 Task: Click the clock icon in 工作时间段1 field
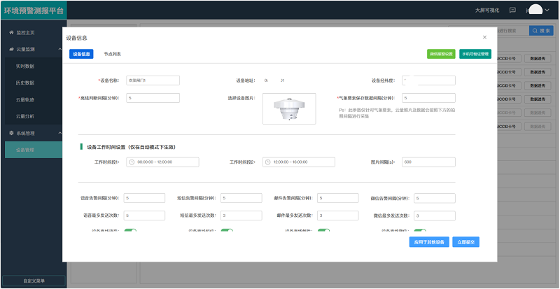point(132,162)
